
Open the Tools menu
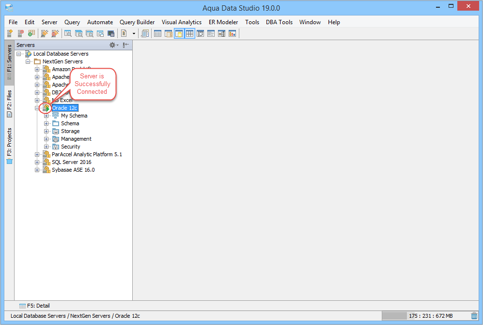coord(252,22)
